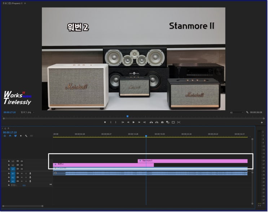Image resolution: width=268 pixels, height=212 pixels.
Task: Toggle lock on V1 track
Action: [x=9, y=169]
